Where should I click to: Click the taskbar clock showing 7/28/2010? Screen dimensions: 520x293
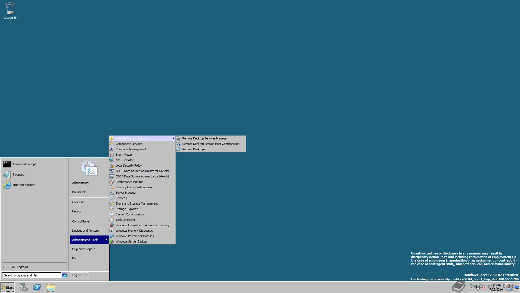[x=496, y=287]
